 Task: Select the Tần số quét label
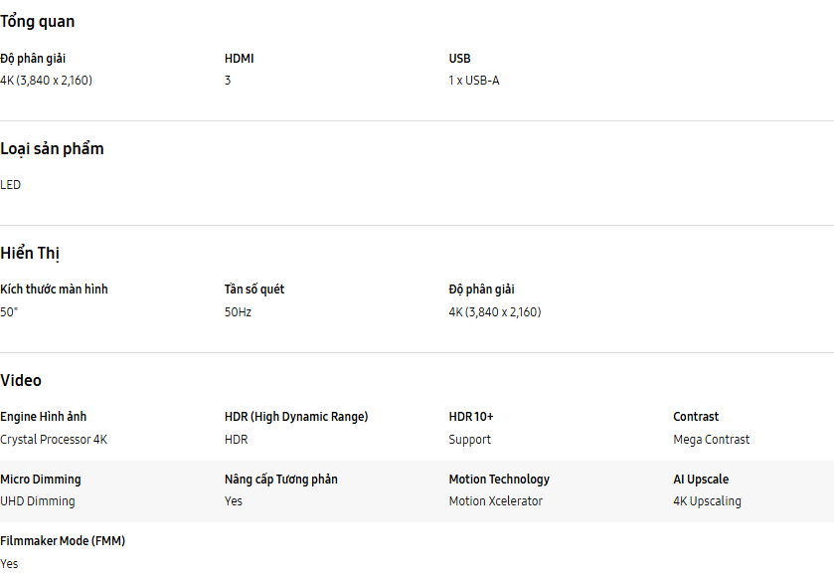point(254,290)
